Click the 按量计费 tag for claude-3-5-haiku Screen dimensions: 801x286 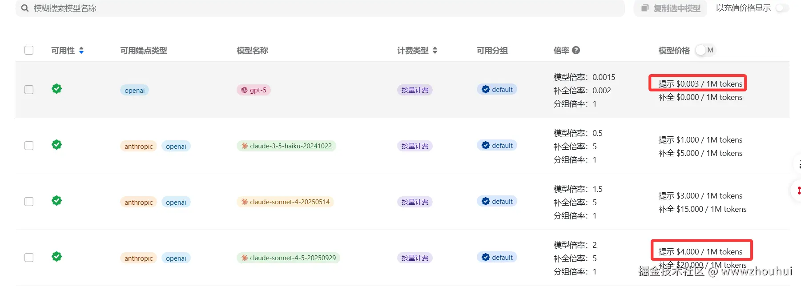click(x=415, y=146)
